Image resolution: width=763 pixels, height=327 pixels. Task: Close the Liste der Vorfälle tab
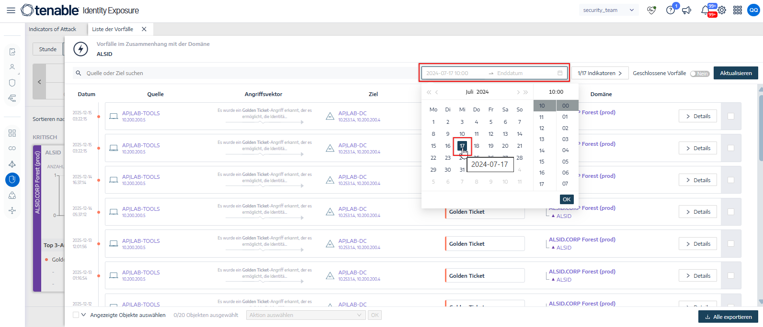click(144, 29)
